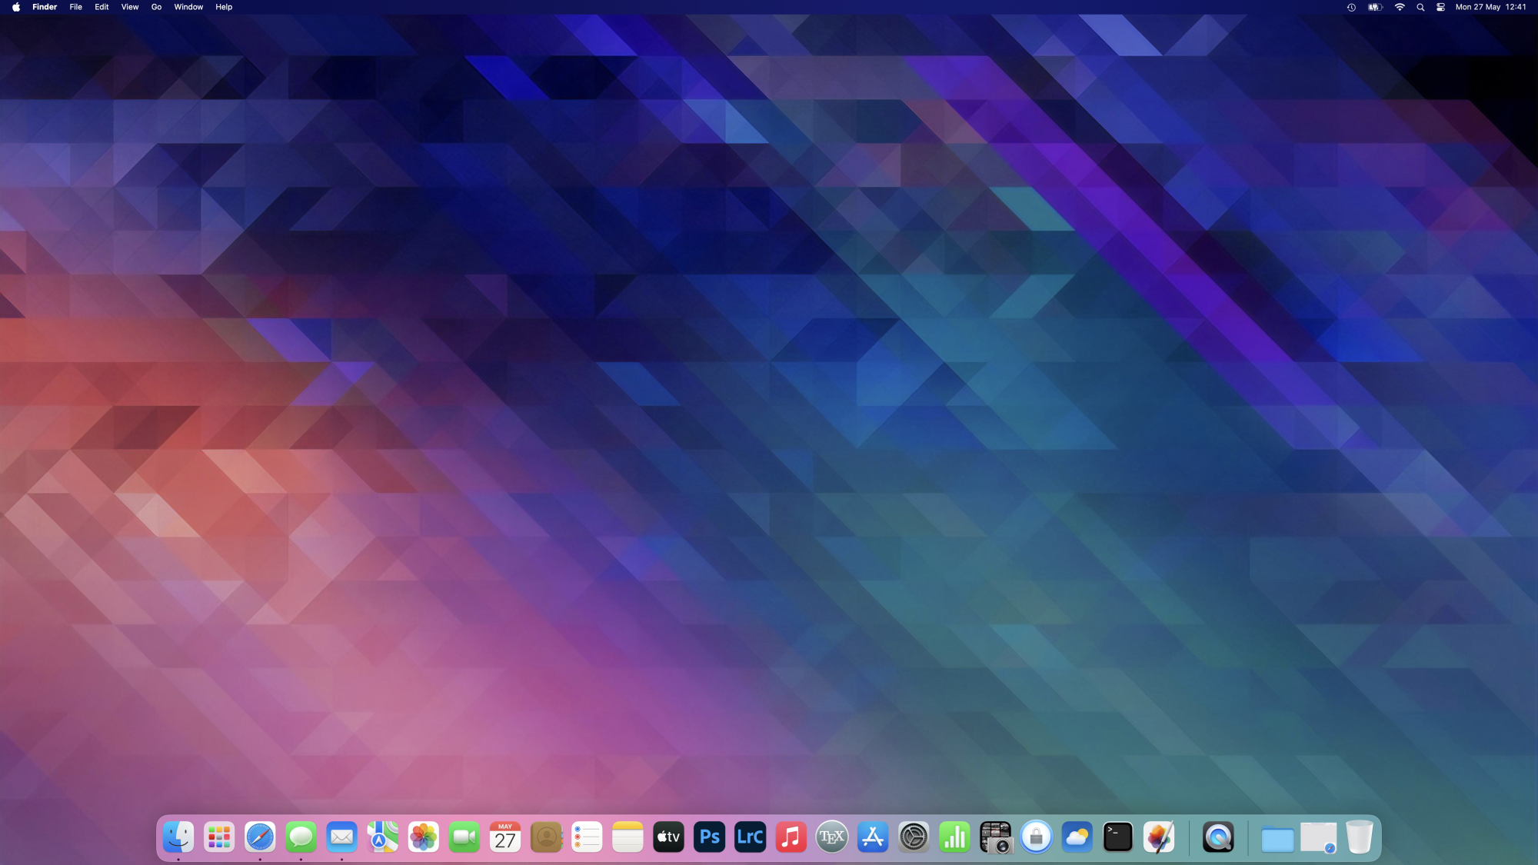This screenshot has height=865, width=1538.
Task: Open the Pixelmator Pro Dock icon
Action: (1158, 837)
